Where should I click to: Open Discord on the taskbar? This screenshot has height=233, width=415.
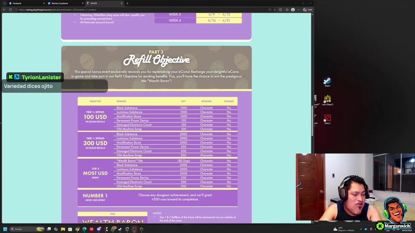point(99,229)
